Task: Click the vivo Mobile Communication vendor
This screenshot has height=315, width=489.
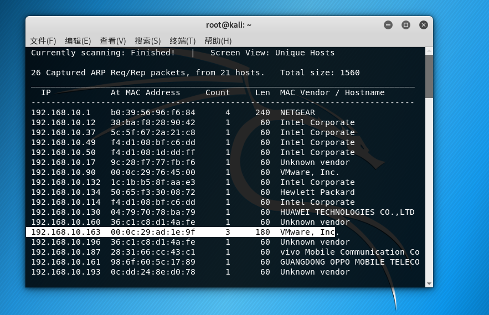Action: pyautogui.click(x=350, y=252)
